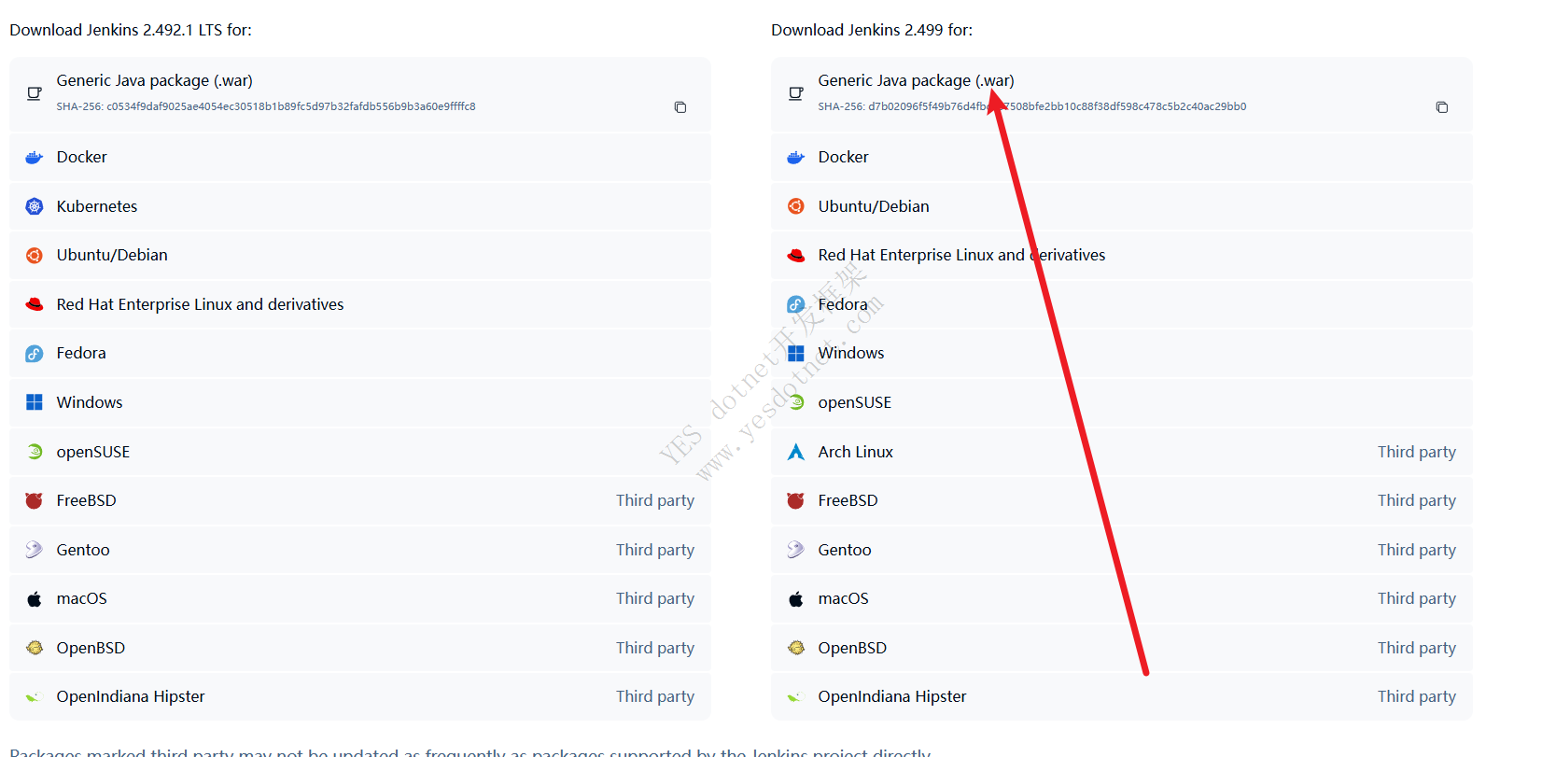
Task: Open LTS Ubuntu/Debian download link
Action: (360, 255)
